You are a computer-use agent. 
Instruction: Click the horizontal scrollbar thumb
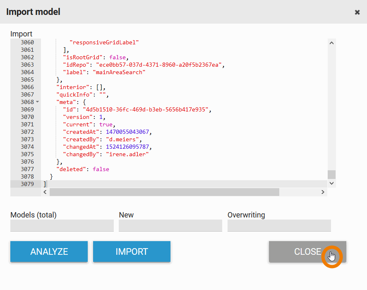[x=164, y=192]
